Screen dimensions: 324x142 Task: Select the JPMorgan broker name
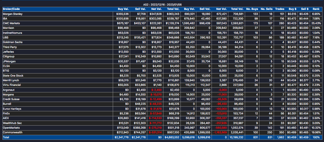click(x=9, y=61)
